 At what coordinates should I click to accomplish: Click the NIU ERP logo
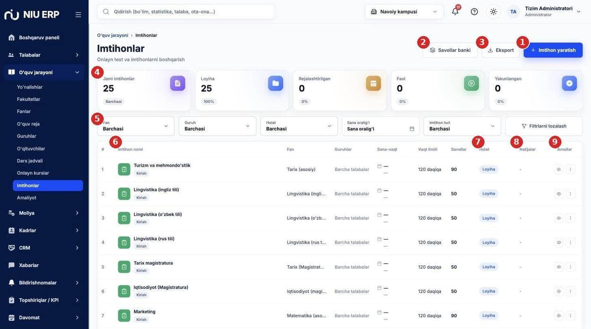coord(32,15)
